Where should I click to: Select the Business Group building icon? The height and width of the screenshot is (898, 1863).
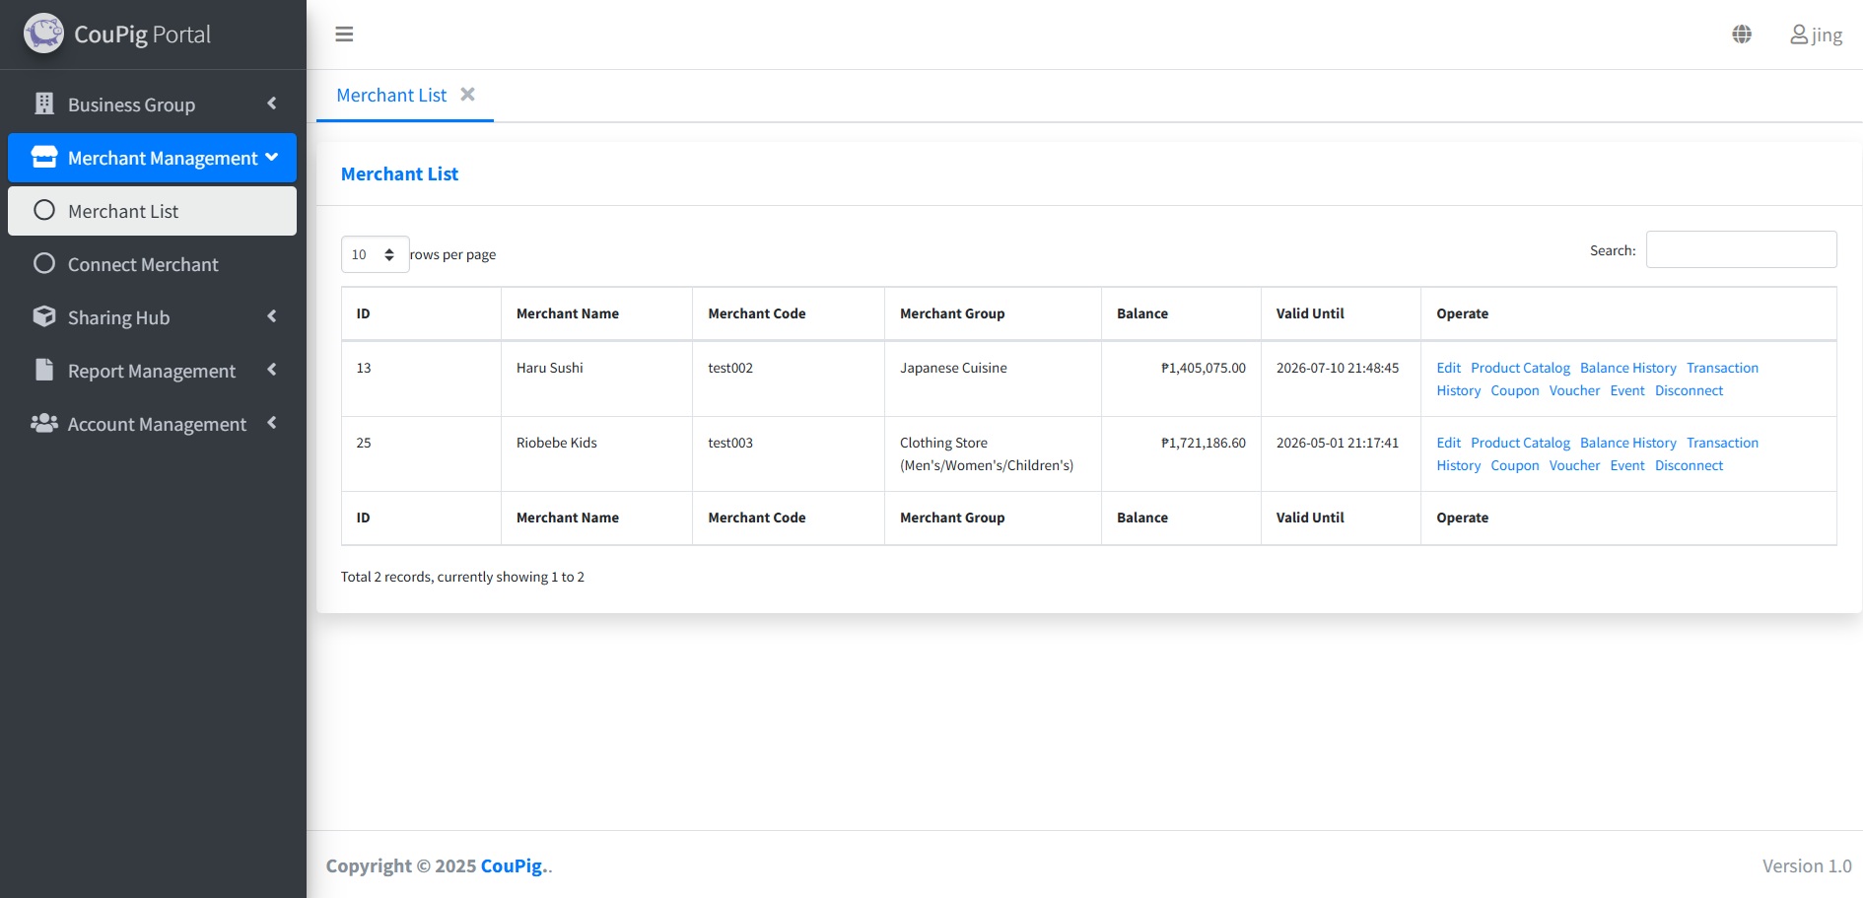[42, 104]
